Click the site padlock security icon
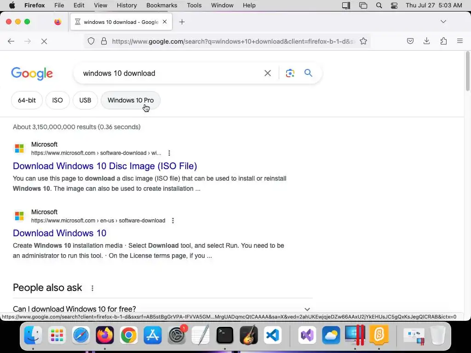 pyautogui.click(x=104, y=41)
